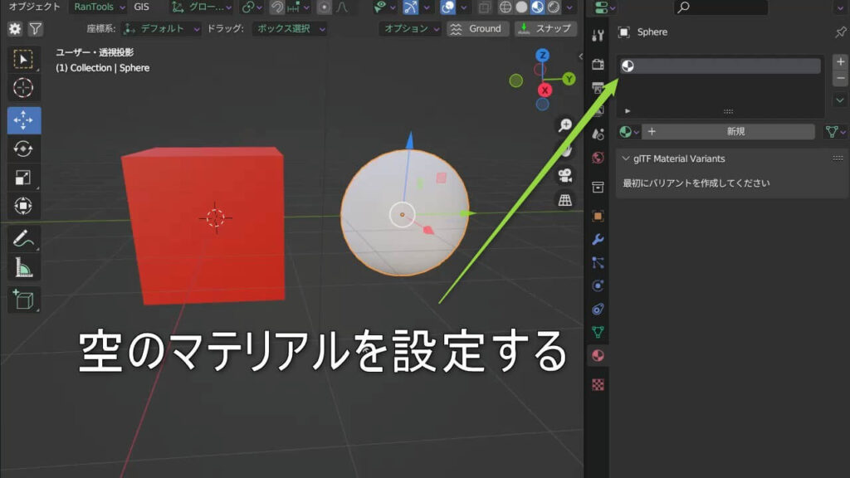Click the 新規 new material button
The height and width of the screenshot is (478, 850).
(729, 132)
